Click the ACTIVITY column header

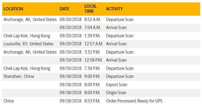[x=115, y=9]
